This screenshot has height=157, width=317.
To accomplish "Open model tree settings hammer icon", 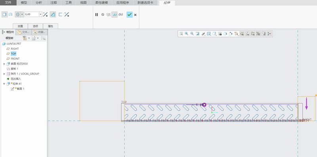I will point(25,38).
